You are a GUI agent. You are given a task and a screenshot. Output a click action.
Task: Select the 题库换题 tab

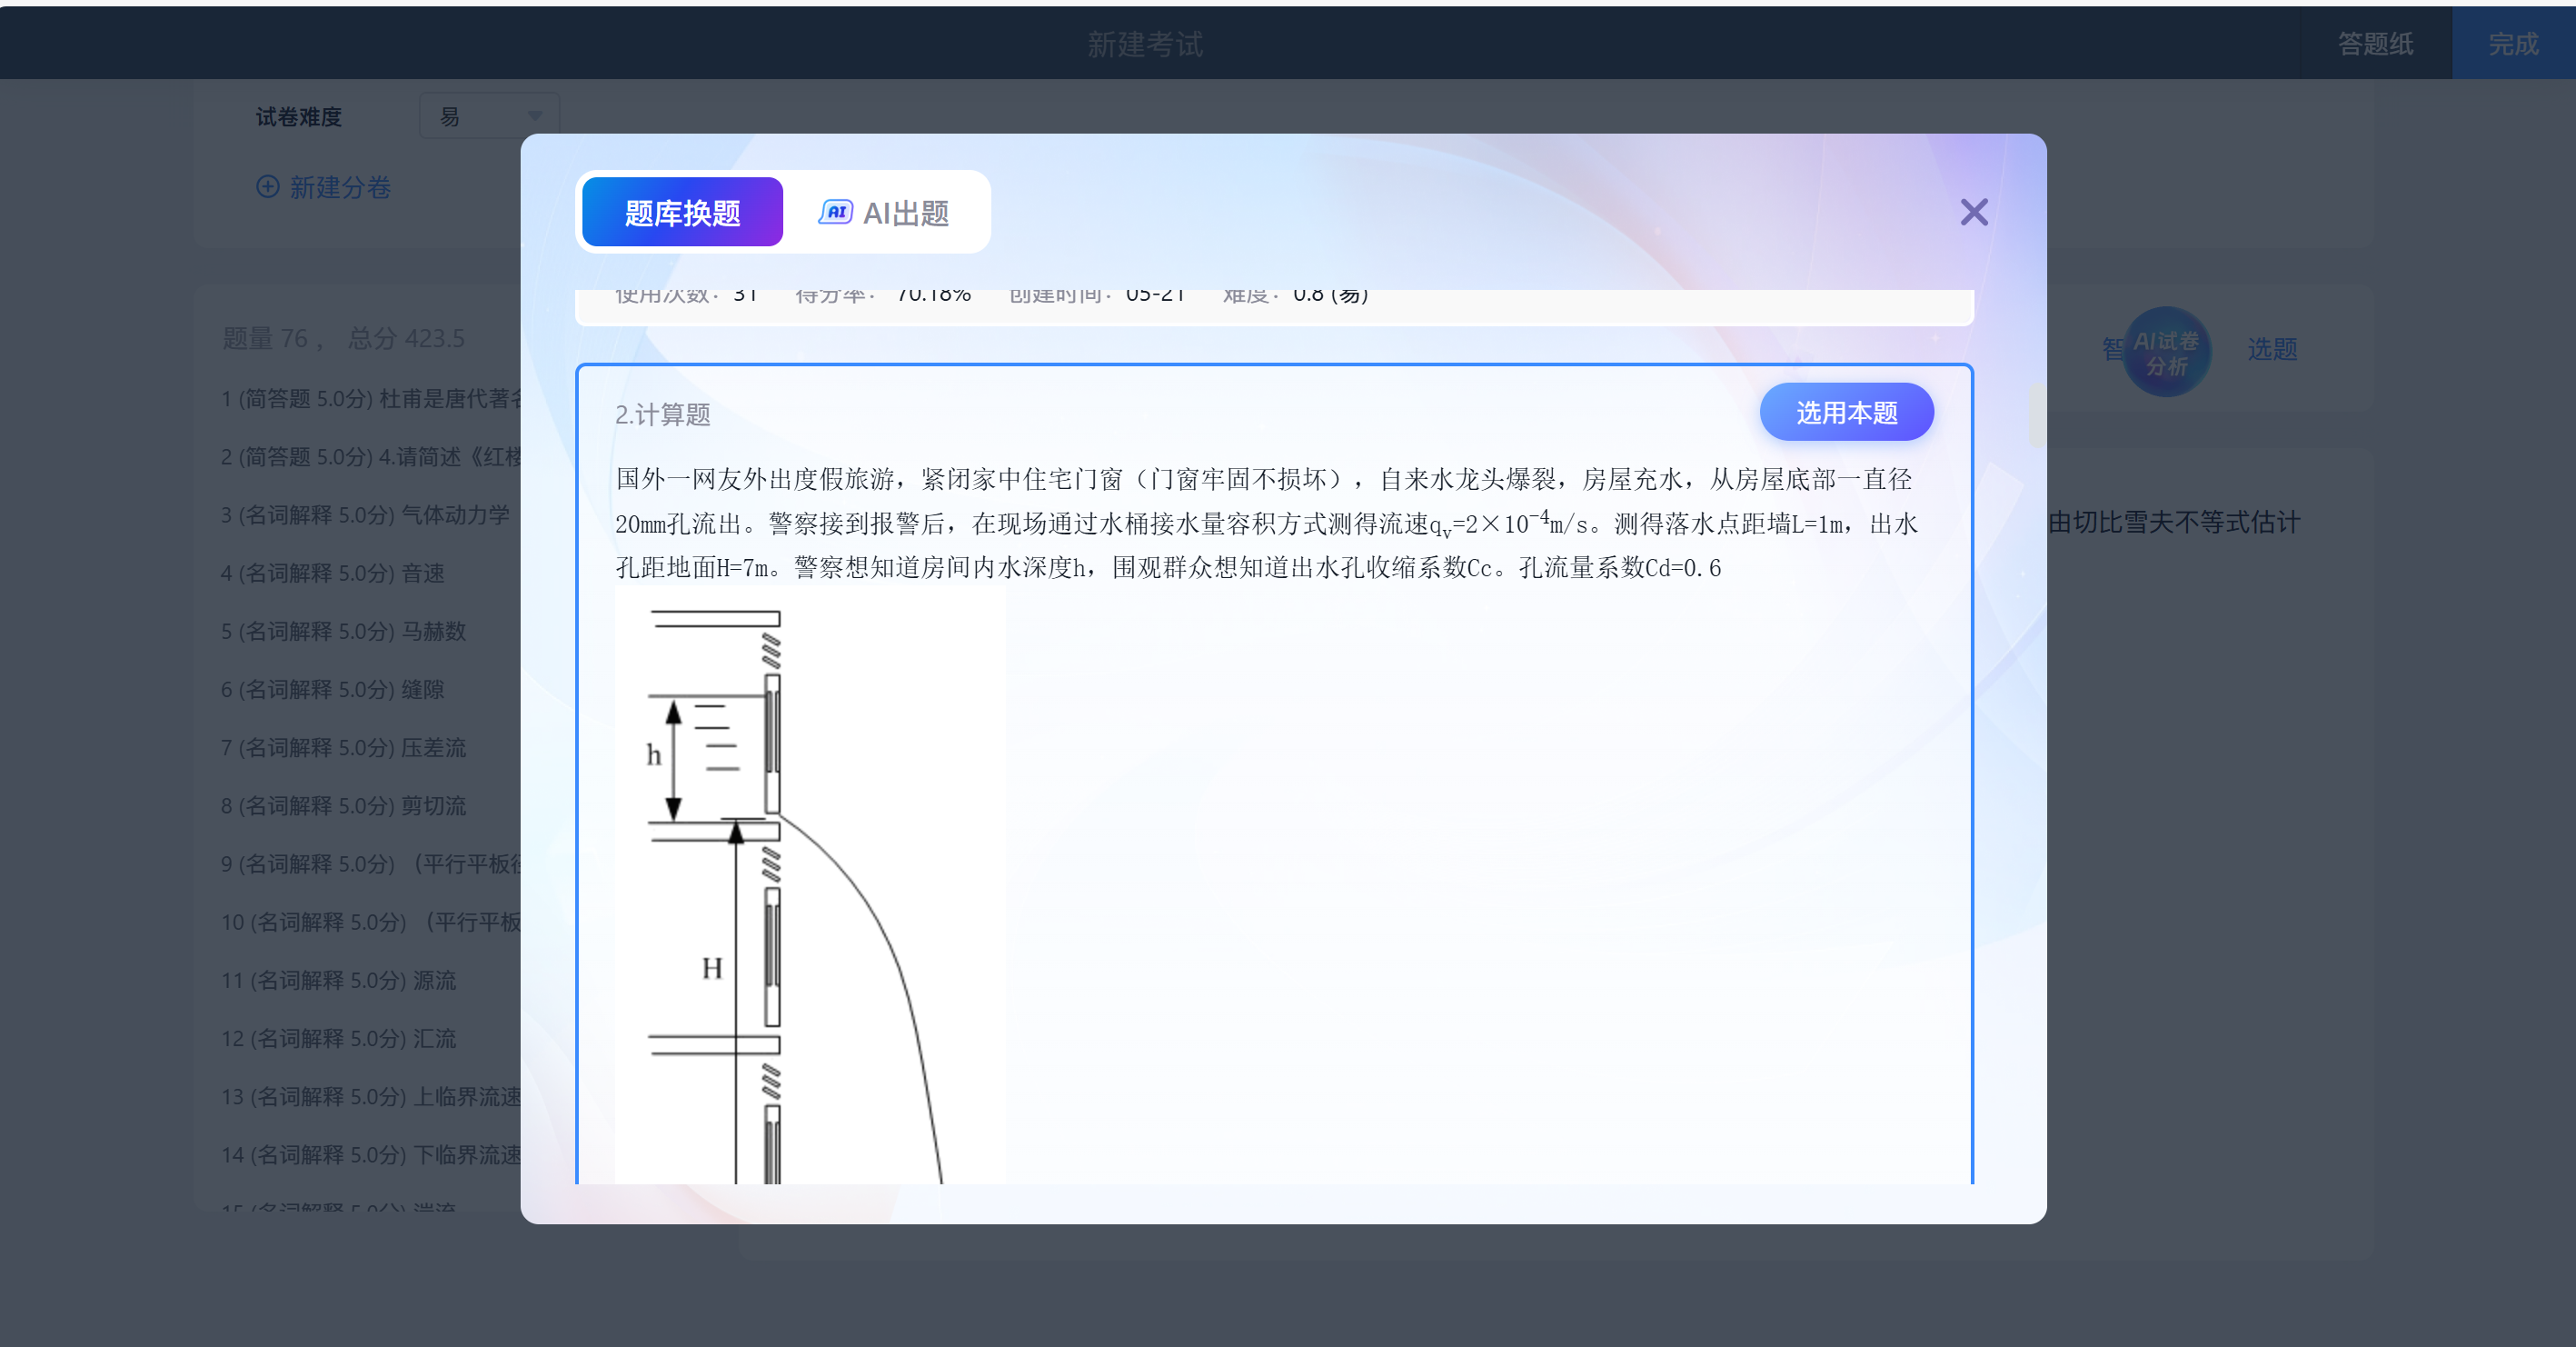click(x=682, y=213)
